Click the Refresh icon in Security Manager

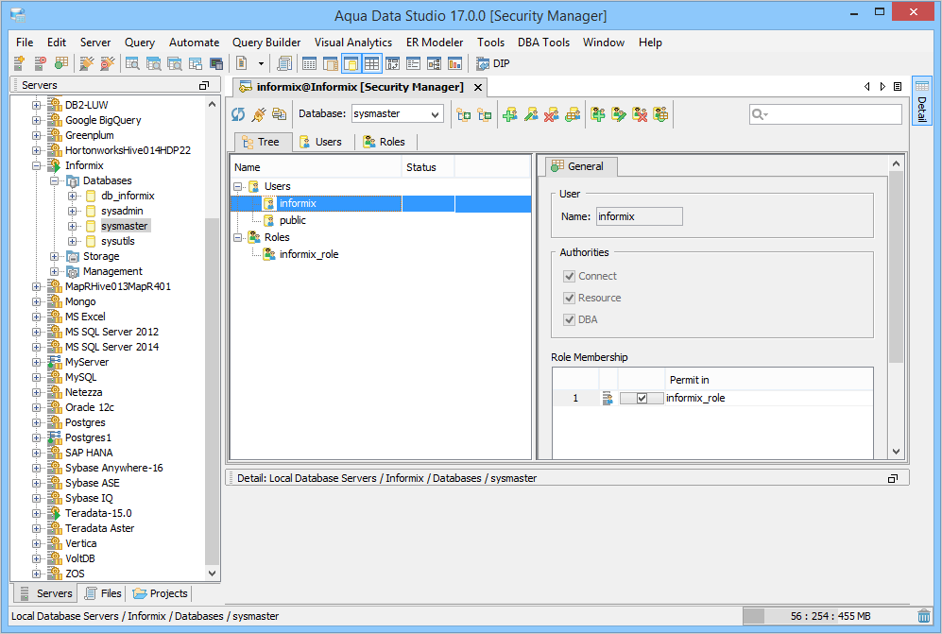click(238, 114)
